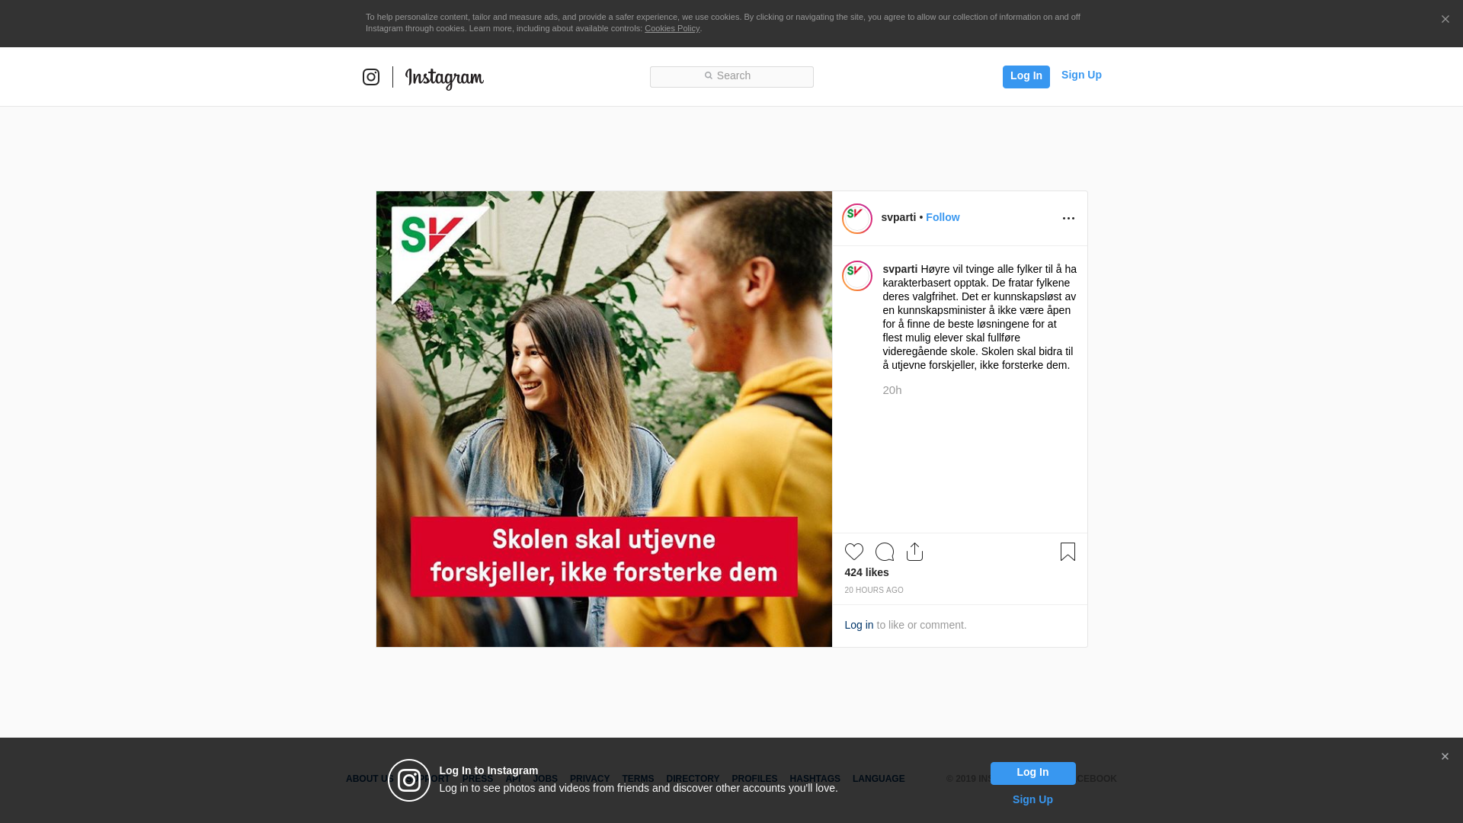1463x823 pixels.
Task: Share the post with share icon
Action: [914, 552]
